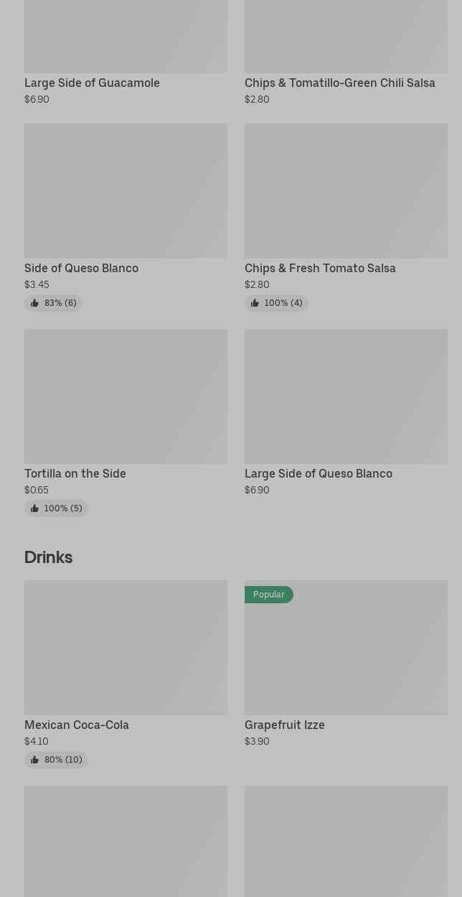Click the Tortilla on the Side photo
Viewport: 462px width, 897px height.
click(126, 396)
